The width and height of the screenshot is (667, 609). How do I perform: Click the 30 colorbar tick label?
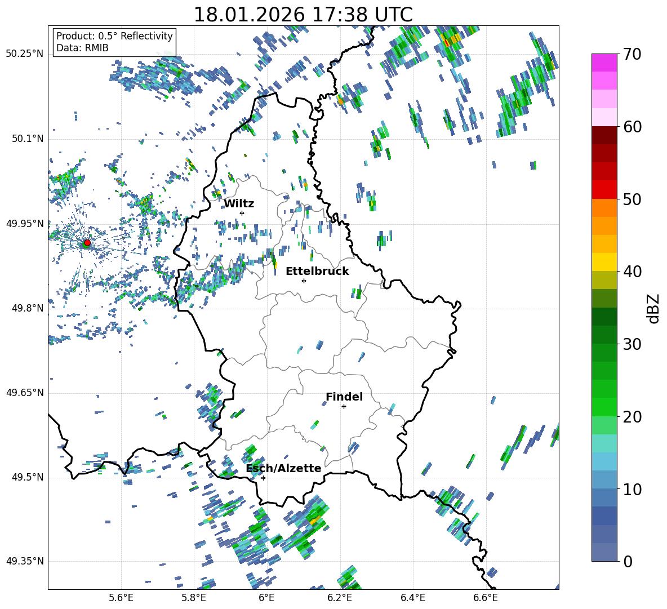point(632,344)
